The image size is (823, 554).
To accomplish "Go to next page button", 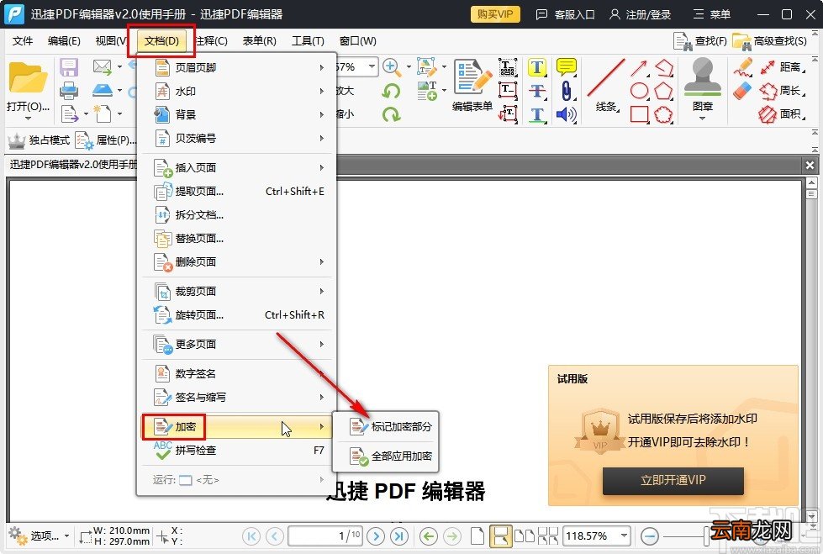I will [375, 536].
